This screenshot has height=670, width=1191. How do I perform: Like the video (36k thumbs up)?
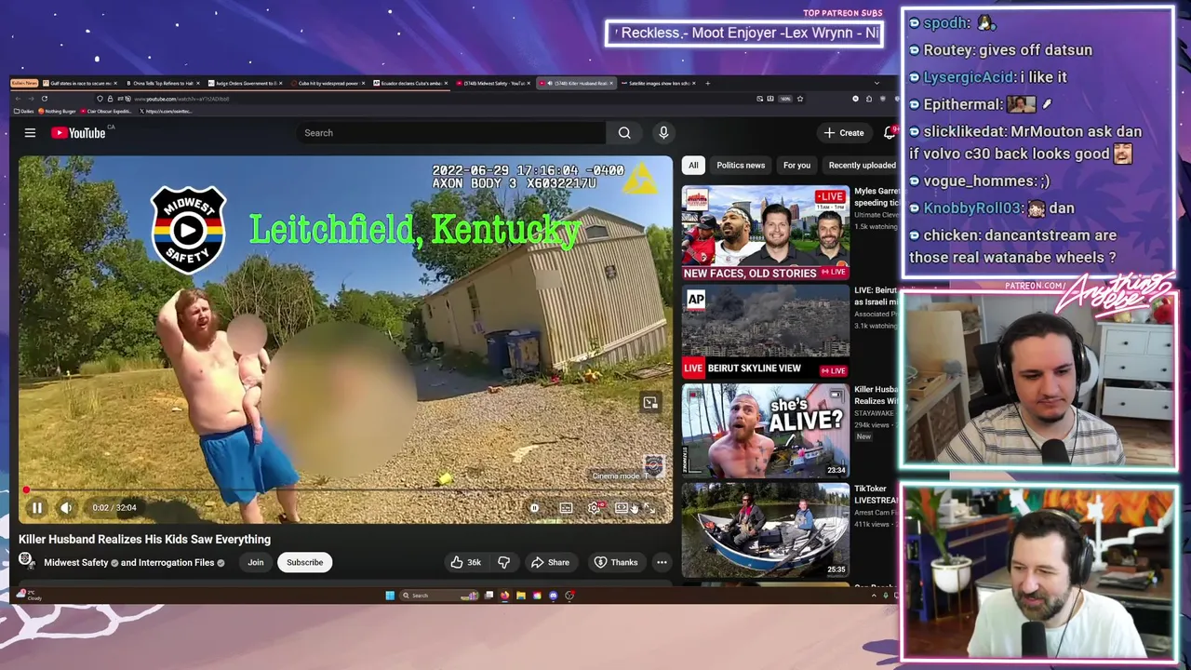465,562
